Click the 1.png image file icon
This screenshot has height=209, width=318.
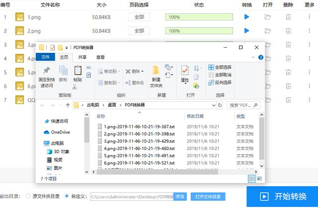click(20, 17)
